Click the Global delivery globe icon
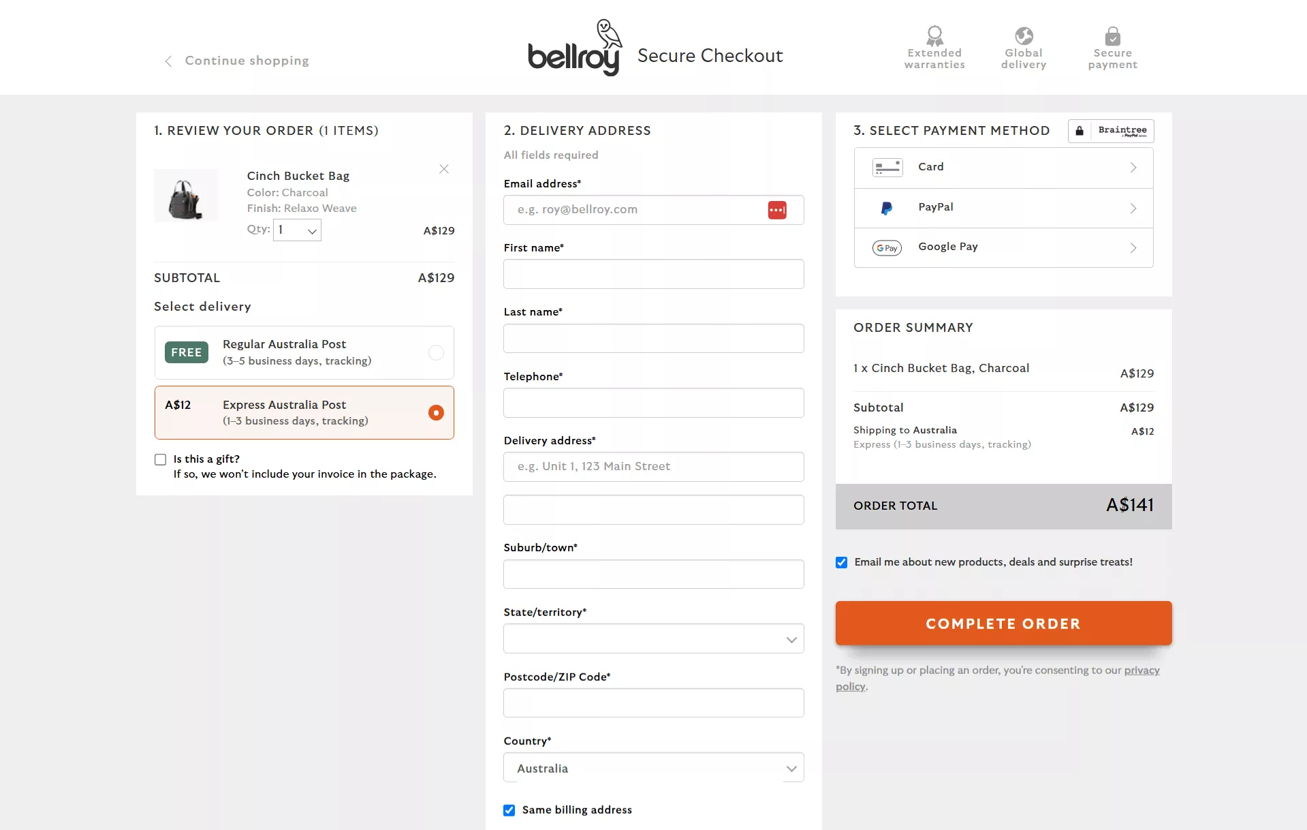This screenshot has height=830, width=1307. tap(1024, 35)
